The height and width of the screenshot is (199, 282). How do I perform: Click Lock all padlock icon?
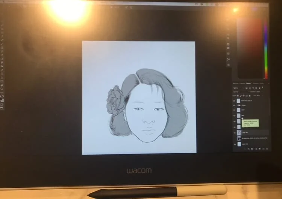coord(249,96)
